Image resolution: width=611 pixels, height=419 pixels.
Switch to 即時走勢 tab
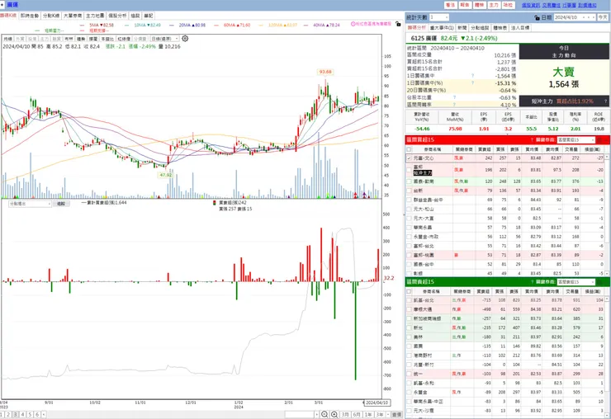point(30,16)
